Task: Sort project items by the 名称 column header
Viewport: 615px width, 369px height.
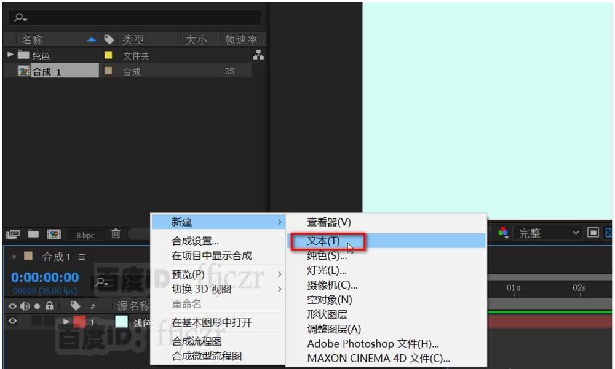Action: [x=33, y=39]
